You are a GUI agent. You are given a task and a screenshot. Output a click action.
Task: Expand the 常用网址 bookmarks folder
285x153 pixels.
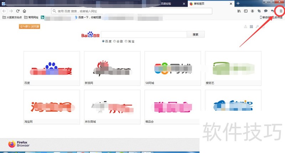coord(31,17)
